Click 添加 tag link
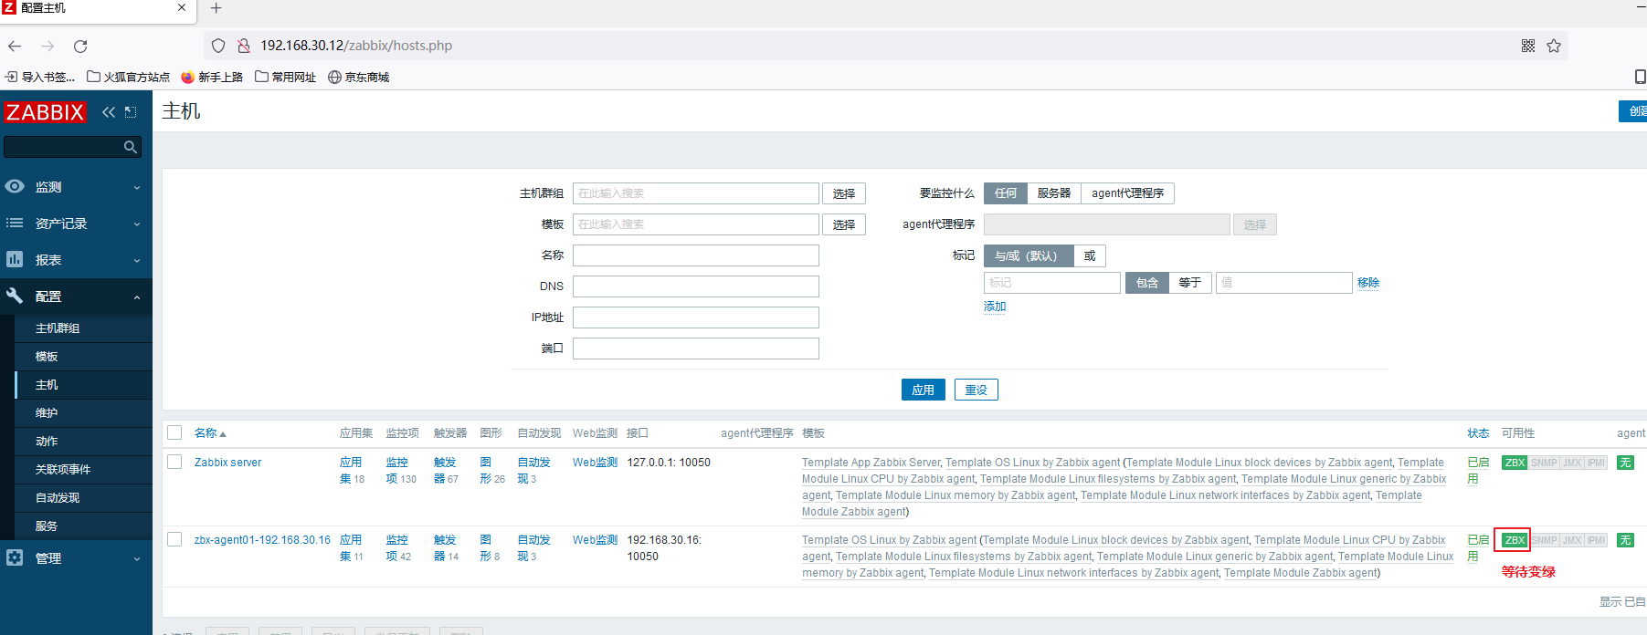Image resolution: width=1647 pixels, height=635 pixels. 995,307
